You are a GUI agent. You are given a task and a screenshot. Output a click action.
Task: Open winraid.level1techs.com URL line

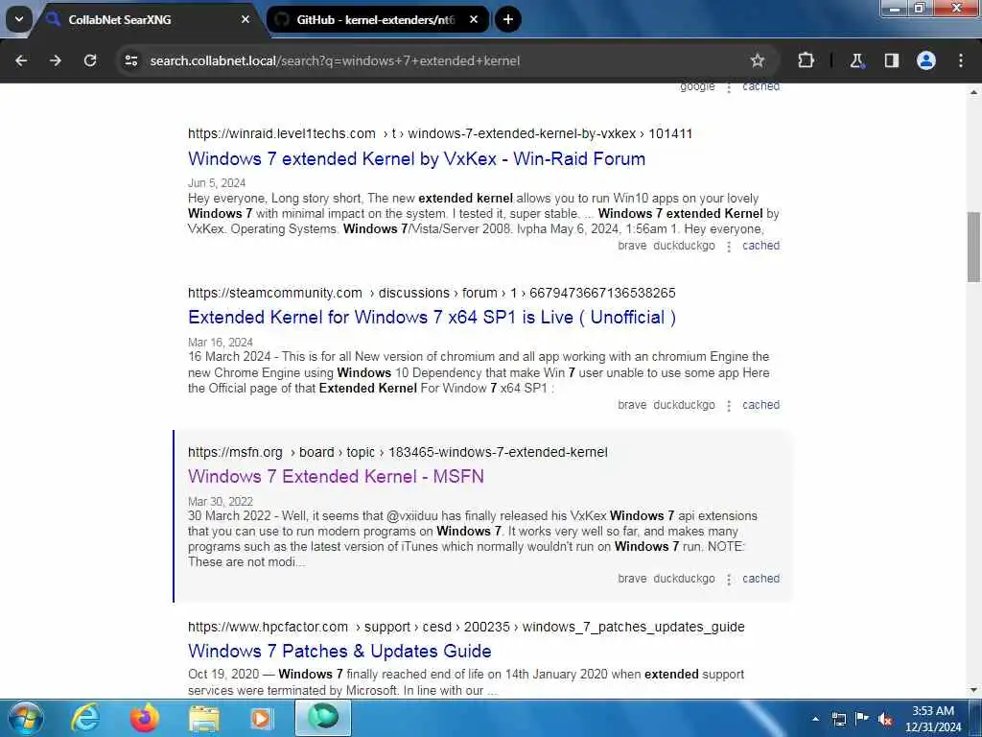tap(439, 133)
